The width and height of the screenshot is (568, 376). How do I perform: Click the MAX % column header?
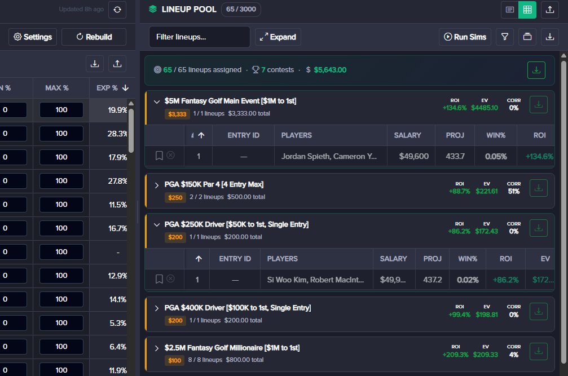[57, 88]
